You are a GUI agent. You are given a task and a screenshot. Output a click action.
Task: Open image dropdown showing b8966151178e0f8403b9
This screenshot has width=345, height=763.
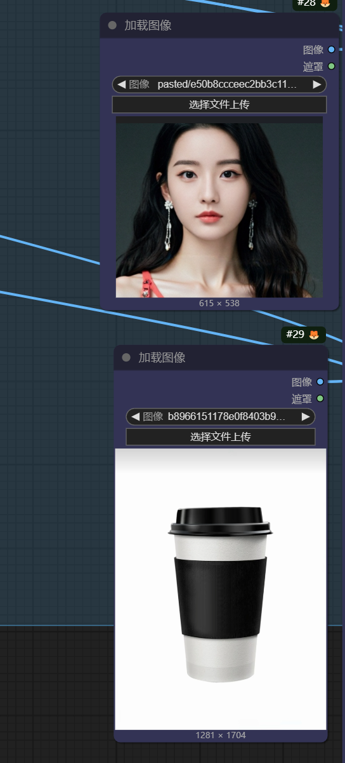click(221, 417)
